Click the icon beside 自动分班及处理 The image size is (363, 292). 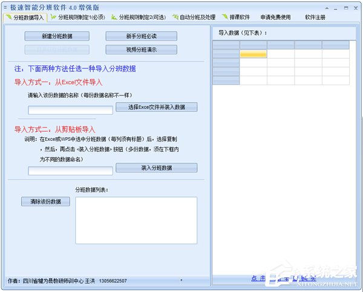[x=175, y=17]
